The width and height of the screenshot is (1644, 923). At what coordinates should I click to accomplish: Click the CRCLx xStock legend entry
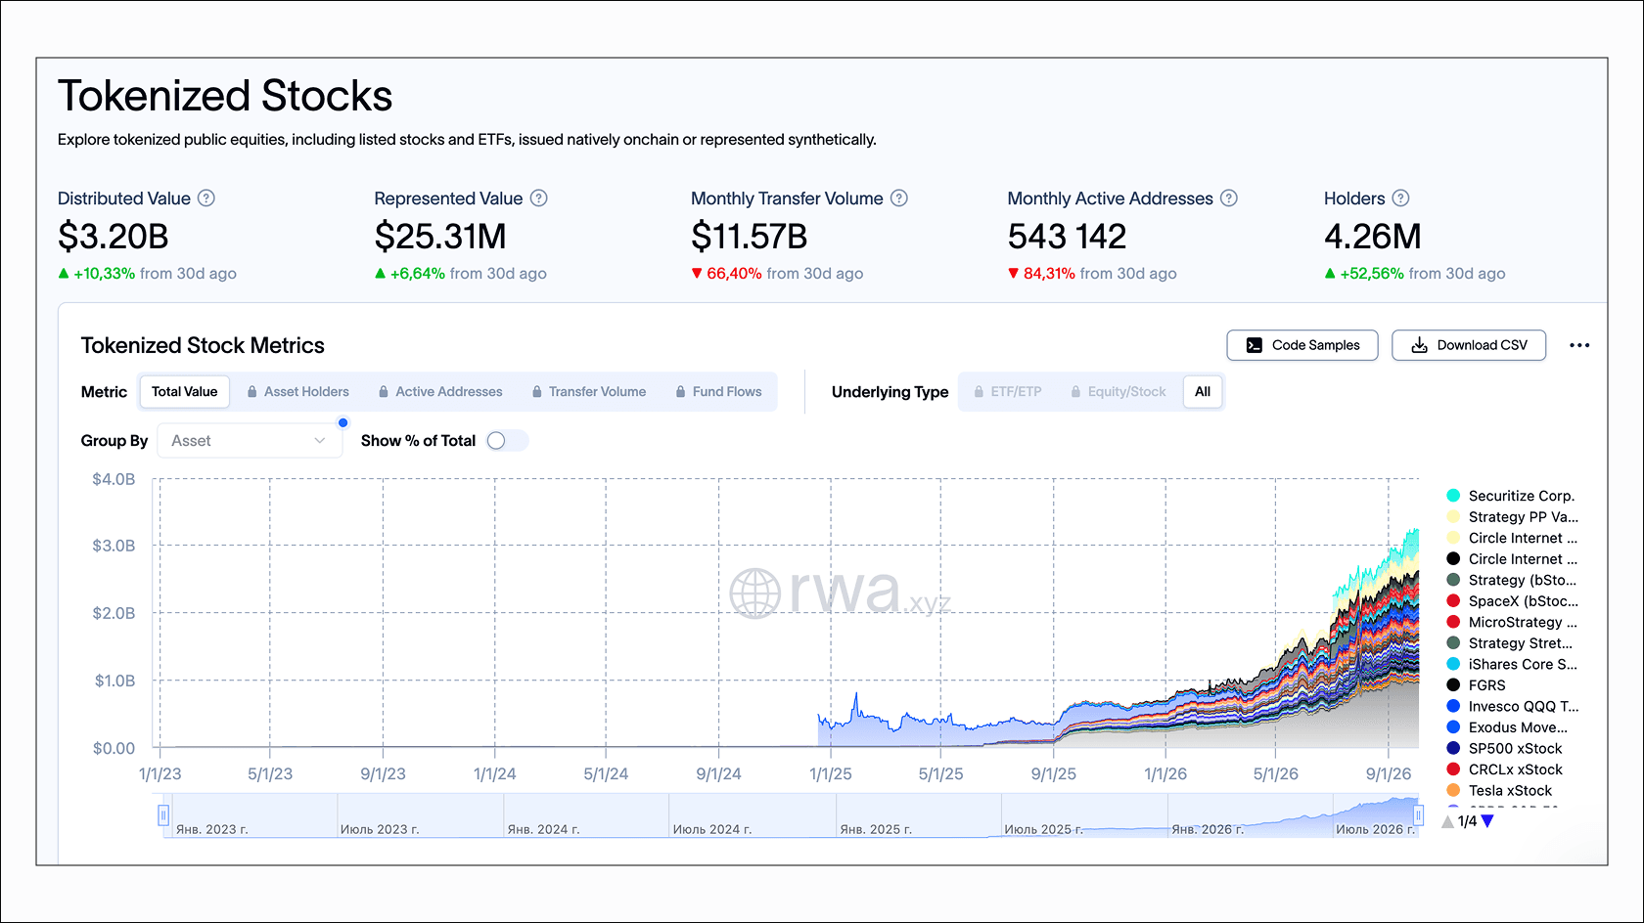click(x=1504, y=769)
